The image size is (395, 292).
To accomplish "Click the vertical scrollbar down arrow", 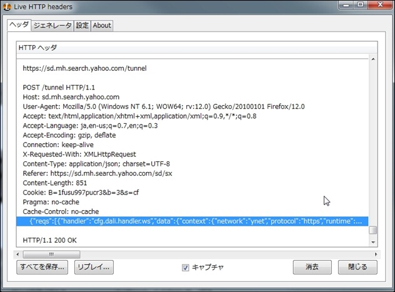I will 373,243.
